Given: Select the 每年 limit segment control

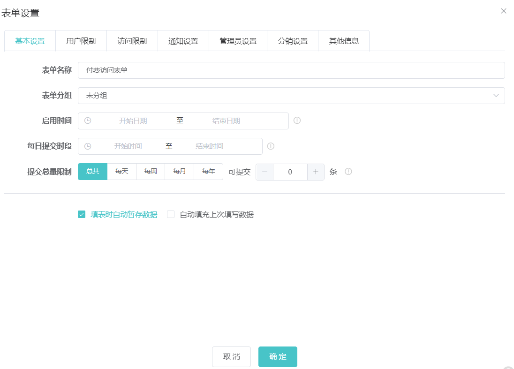Looking at the screenshot, I should [208, 171].
